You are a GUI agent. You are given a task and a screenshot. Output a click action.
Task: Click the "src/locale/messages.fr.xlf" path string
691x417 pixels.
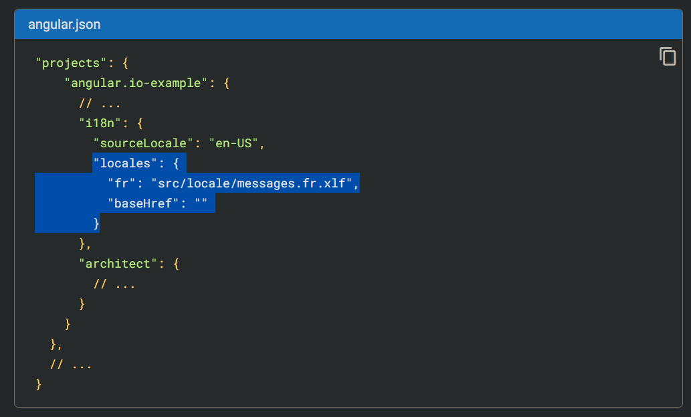click(x=252, y=183)
